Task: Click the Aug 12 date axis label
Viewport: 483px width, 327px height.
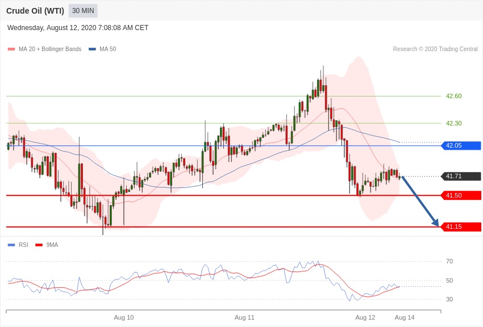Action: (365, 318)
